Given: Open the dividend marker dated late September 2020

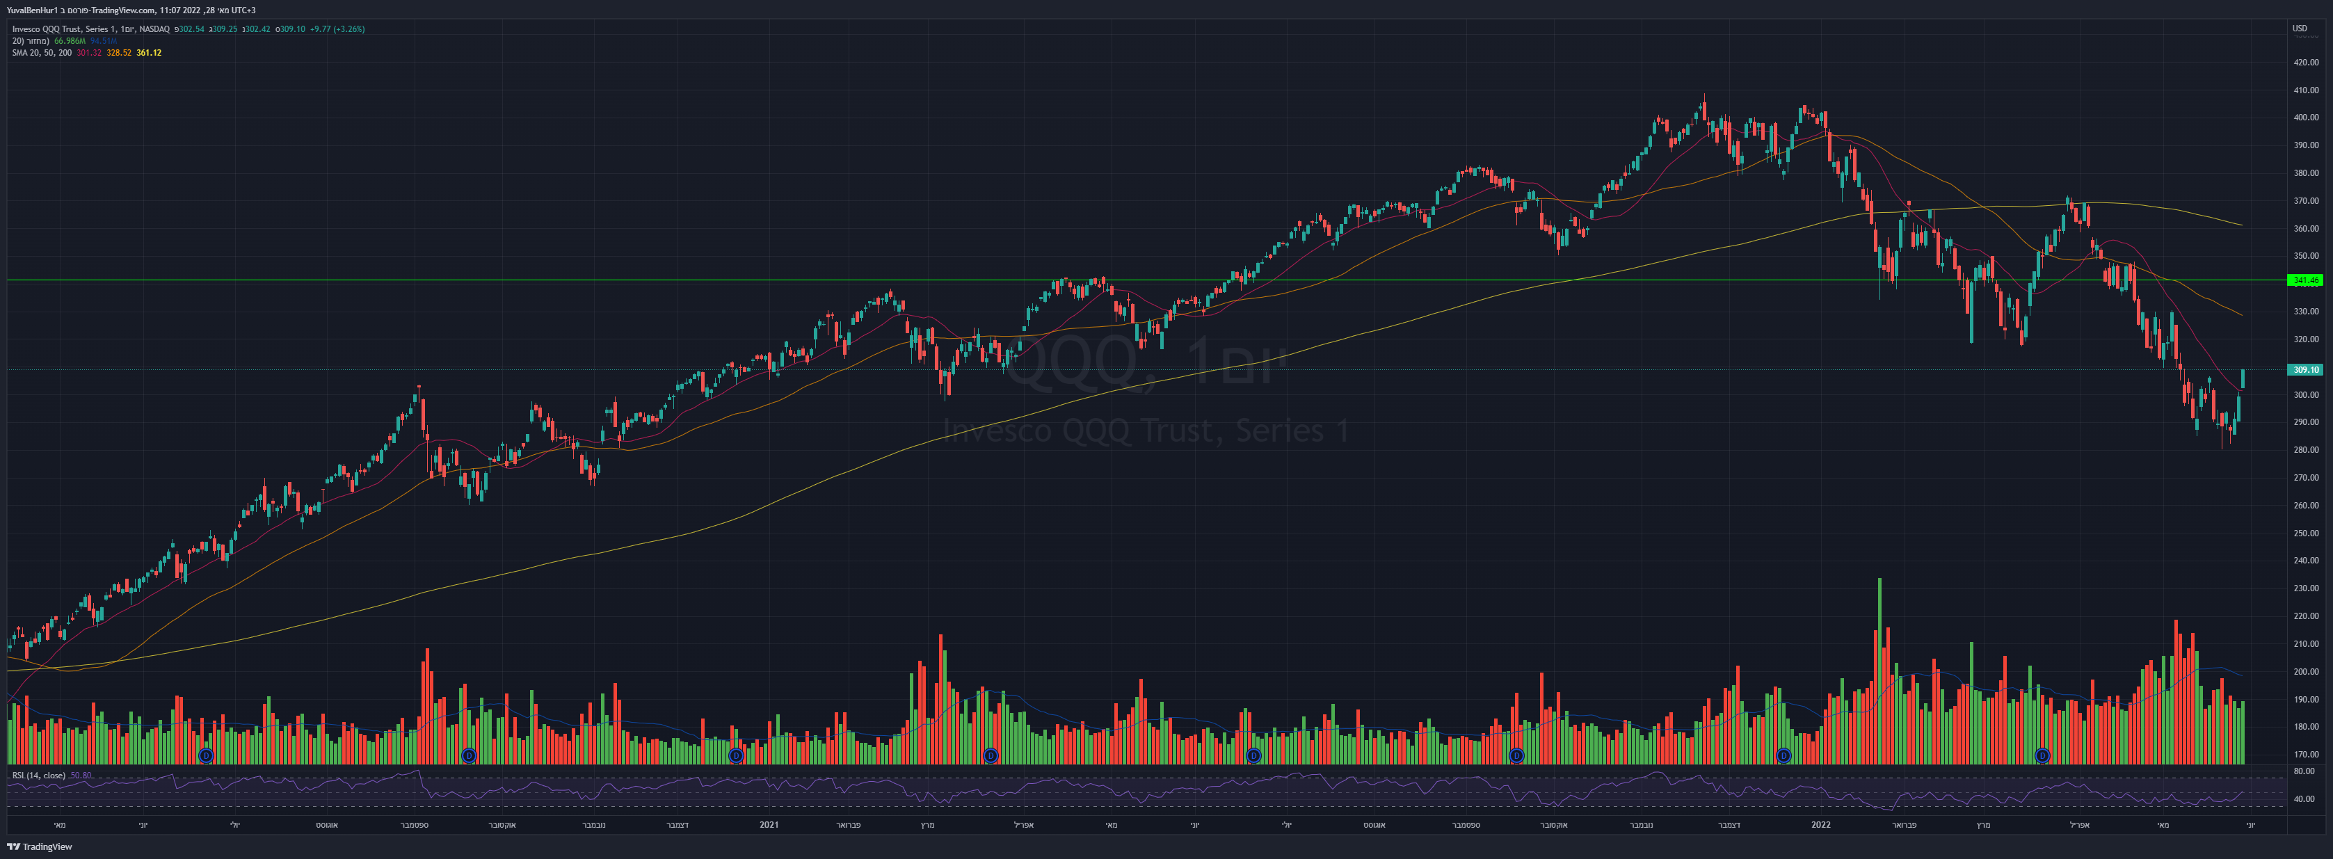Looking at the screenshot, I should [469, 755].
